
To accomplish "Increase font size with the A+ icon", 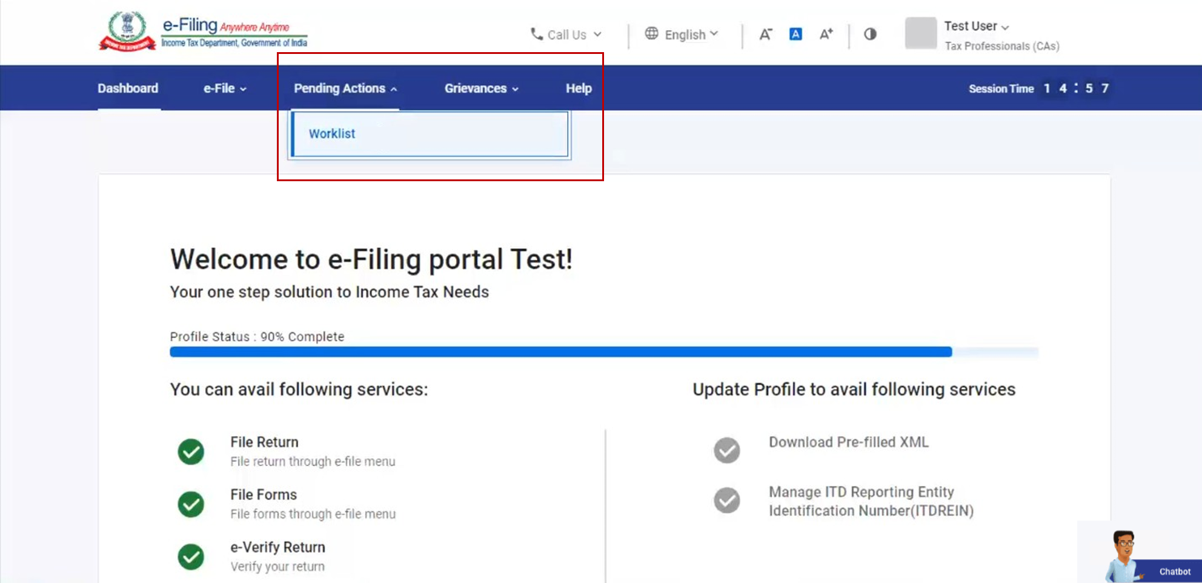I will coord(826,35).
